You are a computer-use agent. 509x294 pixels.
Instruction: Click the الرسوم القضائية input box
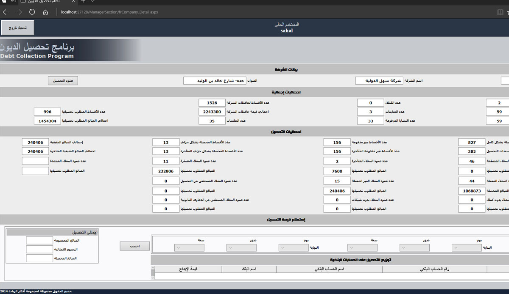(x=39, y=250)
